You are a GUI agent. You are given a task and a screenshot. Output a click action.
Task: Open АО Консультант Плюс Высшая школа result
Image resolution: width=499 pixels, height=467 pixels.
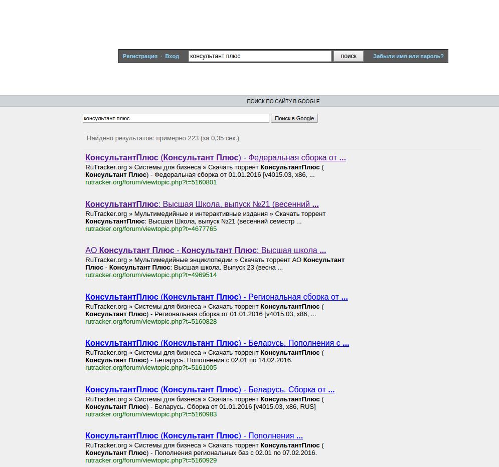point(206,250)
